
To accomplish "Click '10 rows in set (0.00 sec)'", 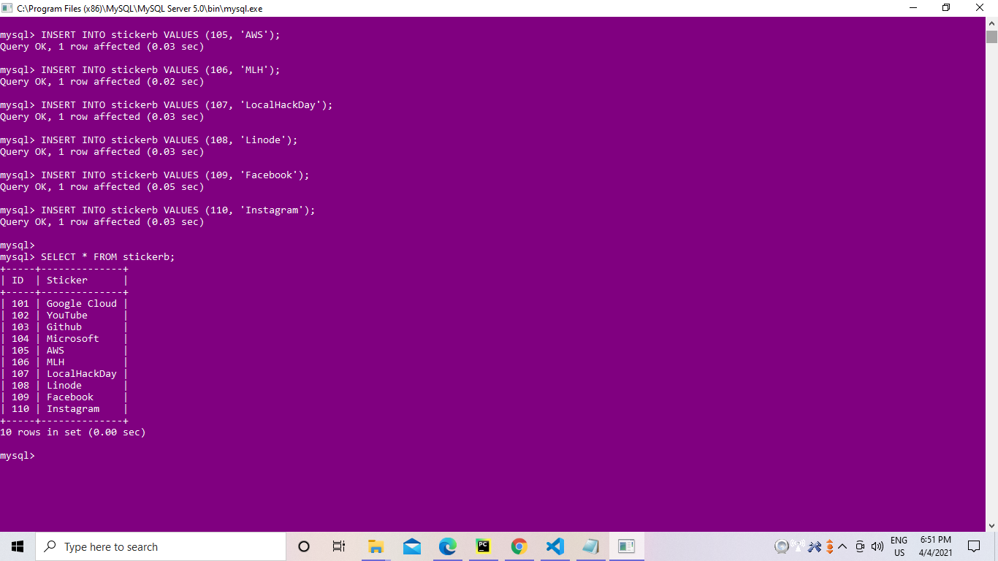I will [x=73, y=432].
